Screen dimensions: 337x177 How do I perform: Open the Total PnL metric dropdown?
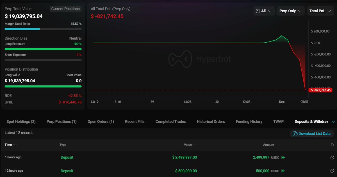[320, 11]
